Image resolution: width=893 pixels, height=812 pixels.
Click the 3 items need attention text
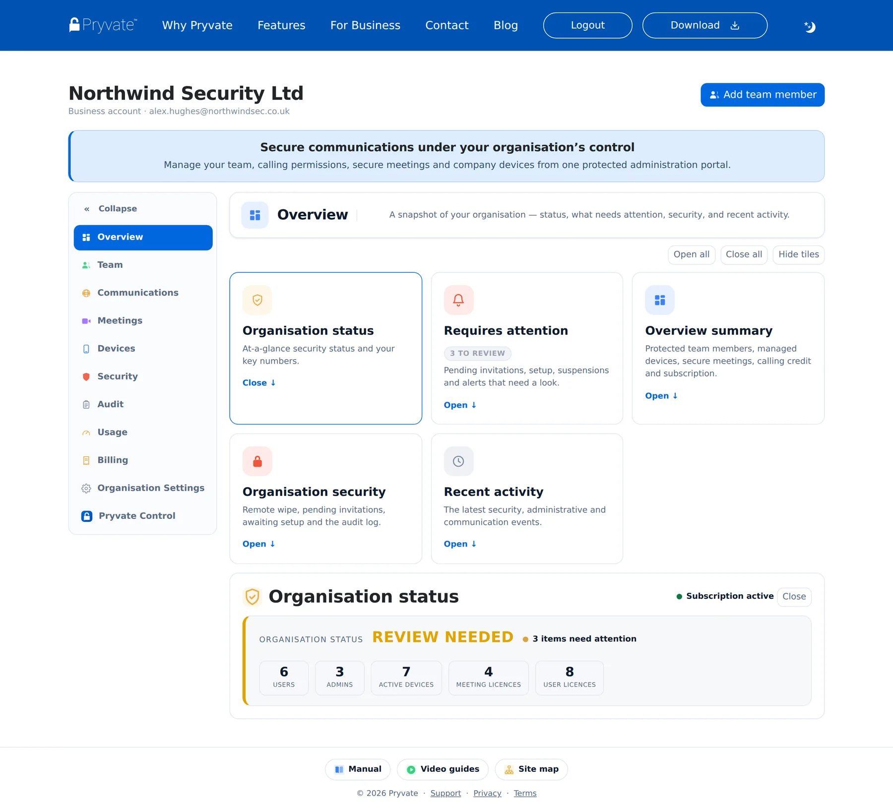click(x=584, y=639)
